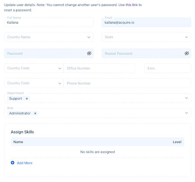The image size is (195, 182).
Task: Open the Country Name dropdown
Action: (49, 37)
